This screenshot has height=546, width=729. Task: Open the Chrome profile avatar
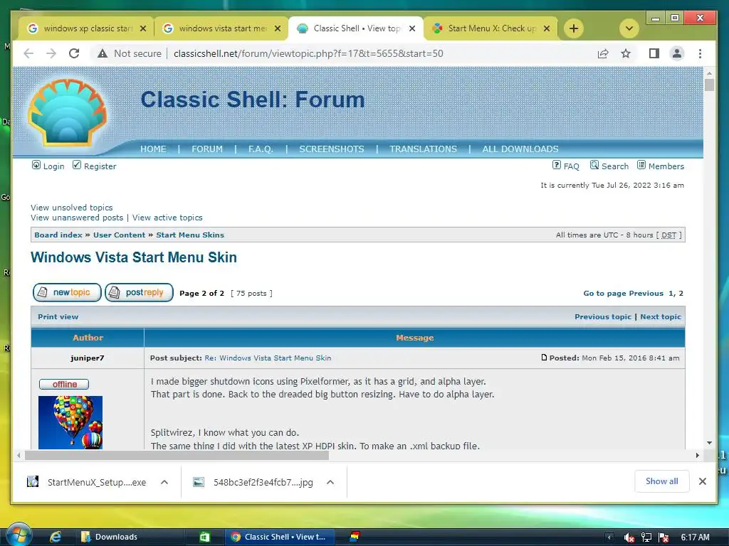click(677, 53)
